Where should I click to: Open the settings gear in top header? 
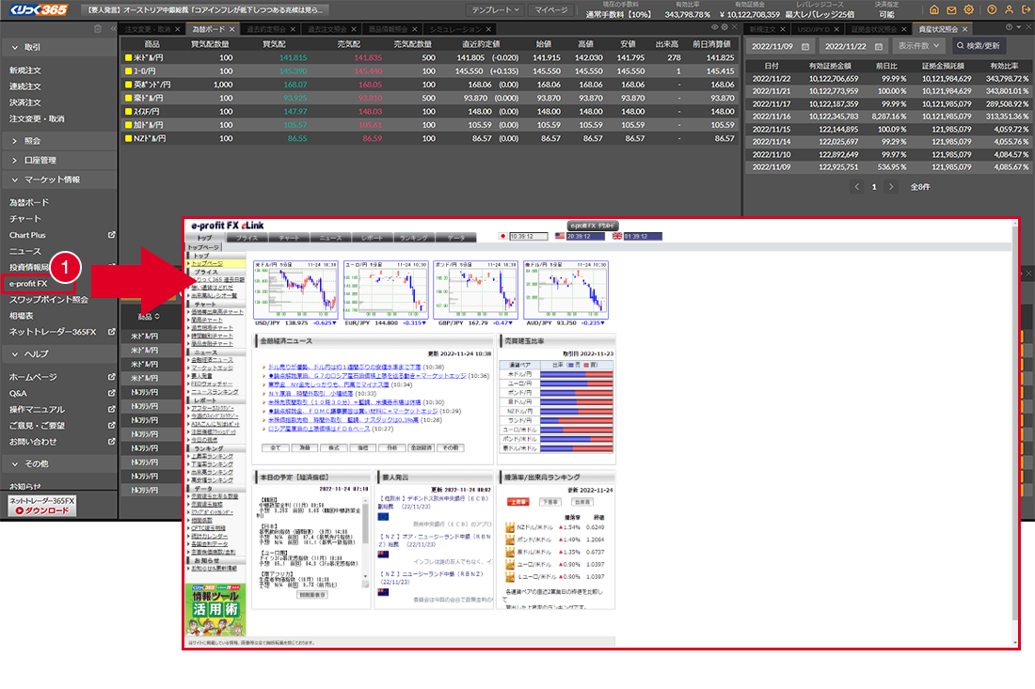tap(969, 10)
